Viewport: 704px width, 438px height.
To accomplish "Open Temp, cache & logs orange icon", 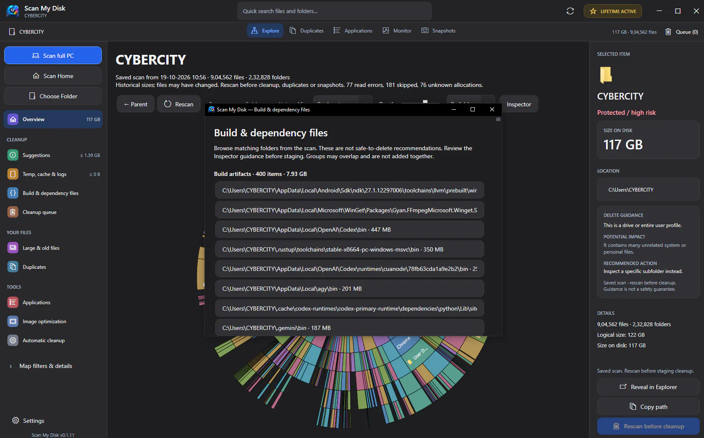I will [x=13, y=174].
